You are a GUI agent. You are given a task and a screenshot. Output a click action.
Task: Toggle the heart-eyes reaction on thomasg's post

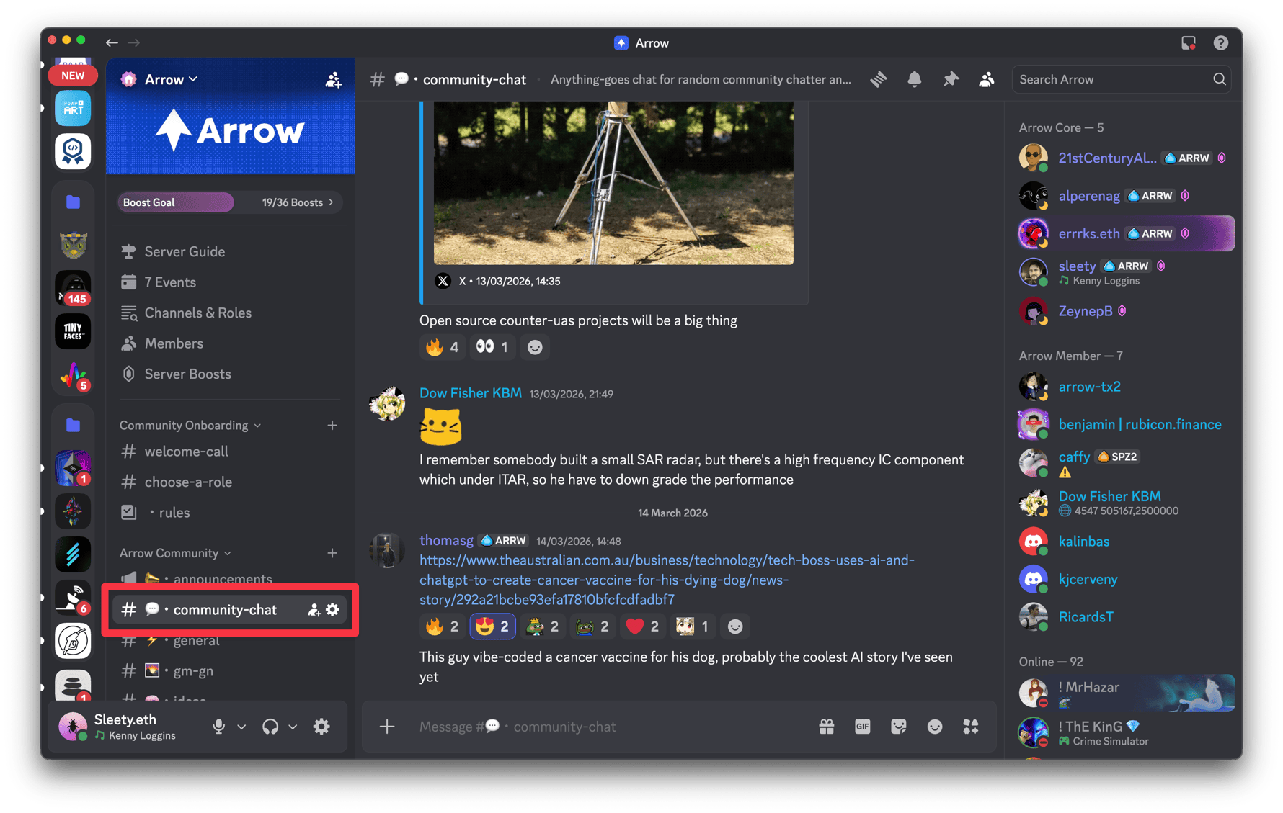(x=493, y=626)
